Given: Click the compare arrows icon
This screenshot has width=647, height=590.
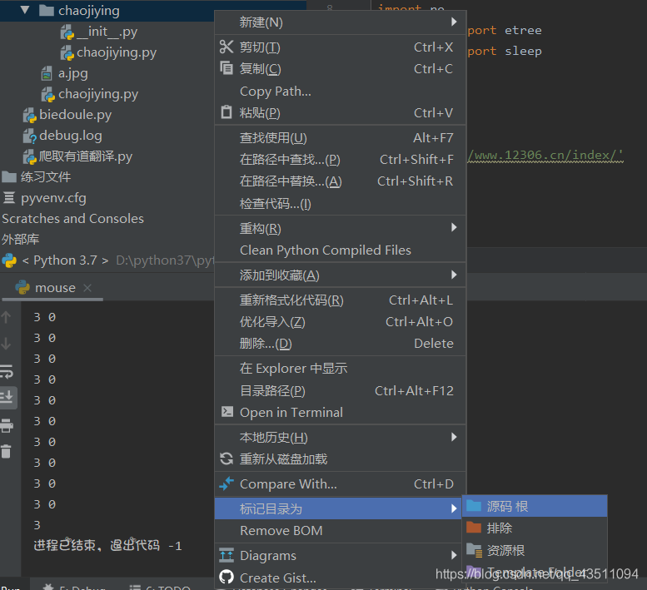Looking at the screenshot, I should [x=226, y=483].
